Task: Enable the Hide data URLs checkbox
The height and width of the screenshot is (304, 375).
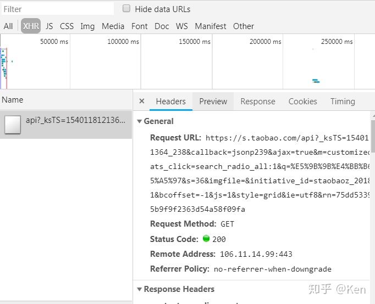Action: tap(126, 9)
